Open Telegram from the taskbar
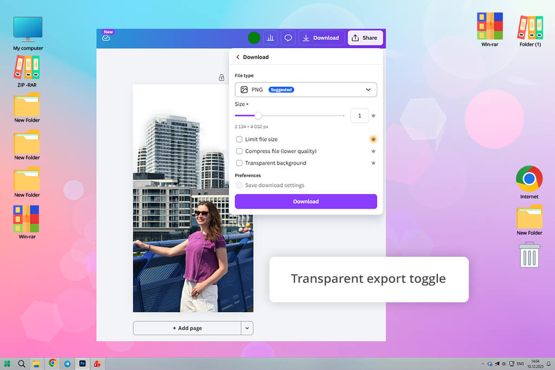Screen dimensions: 555x370 (x=67, y=363)
